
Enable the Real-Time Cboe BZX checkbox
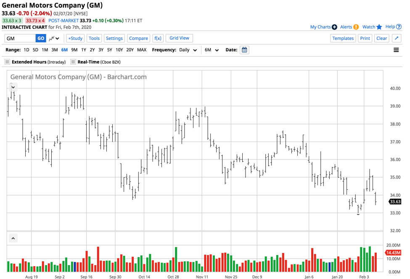point(73,62)
